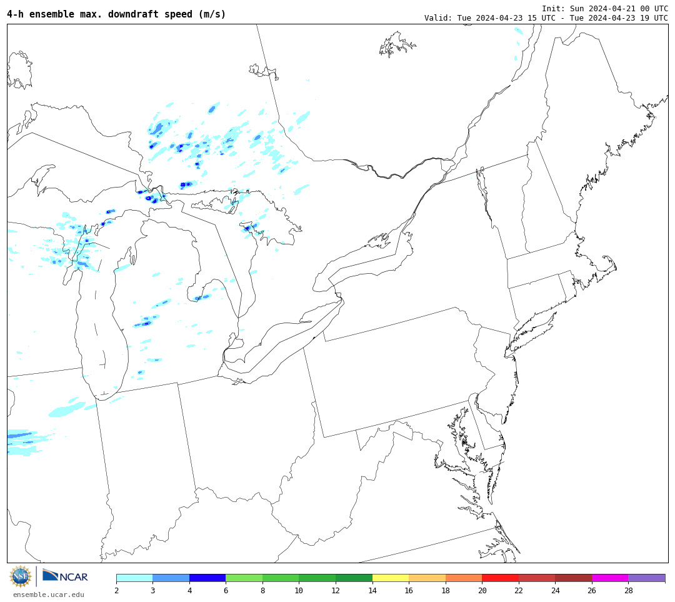Image resolution: width=675 pixels, height=602 pixels.
Task: Click the 14–16 m/s yellow swatch
Action: pyautogui.click(x=391, y=578)
